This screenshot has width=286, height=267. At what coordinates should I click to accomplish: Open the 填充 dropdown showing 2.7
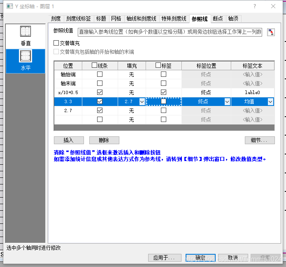(x=142, y=101)
